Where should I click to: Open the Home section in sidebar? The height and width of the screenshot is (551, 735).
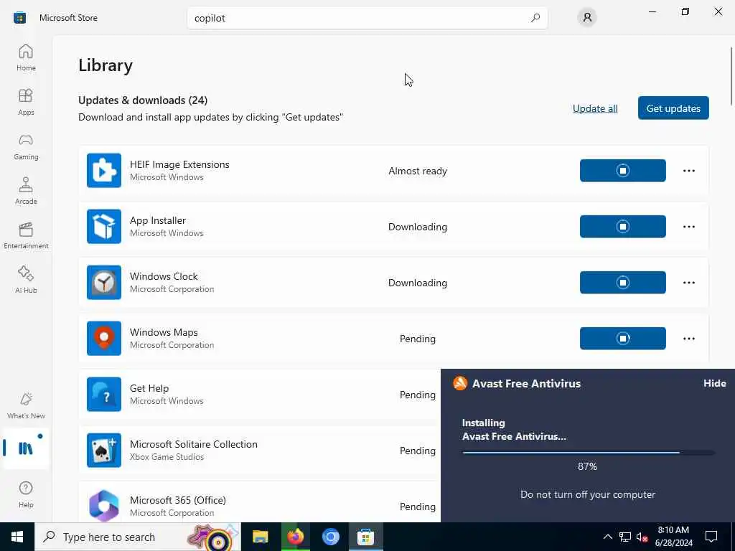[26, 57]
